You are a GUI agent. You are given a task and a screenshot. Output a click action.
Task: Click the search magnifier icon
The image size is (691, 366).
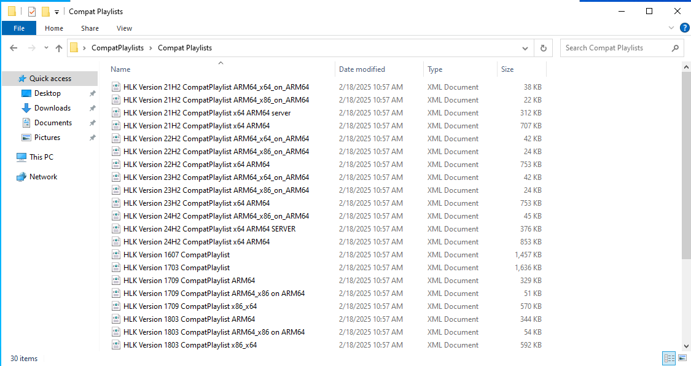tap(675, 48)
